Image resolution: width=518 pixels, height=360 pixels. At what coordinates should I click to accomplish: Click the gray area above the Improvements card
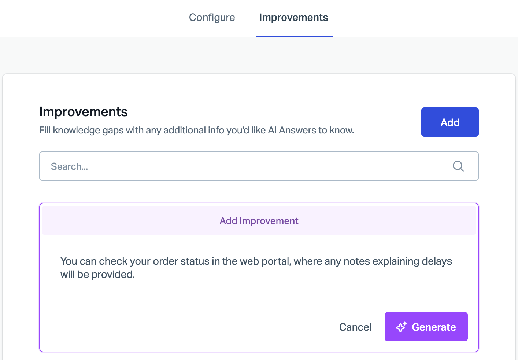click(x=259, y=55)
